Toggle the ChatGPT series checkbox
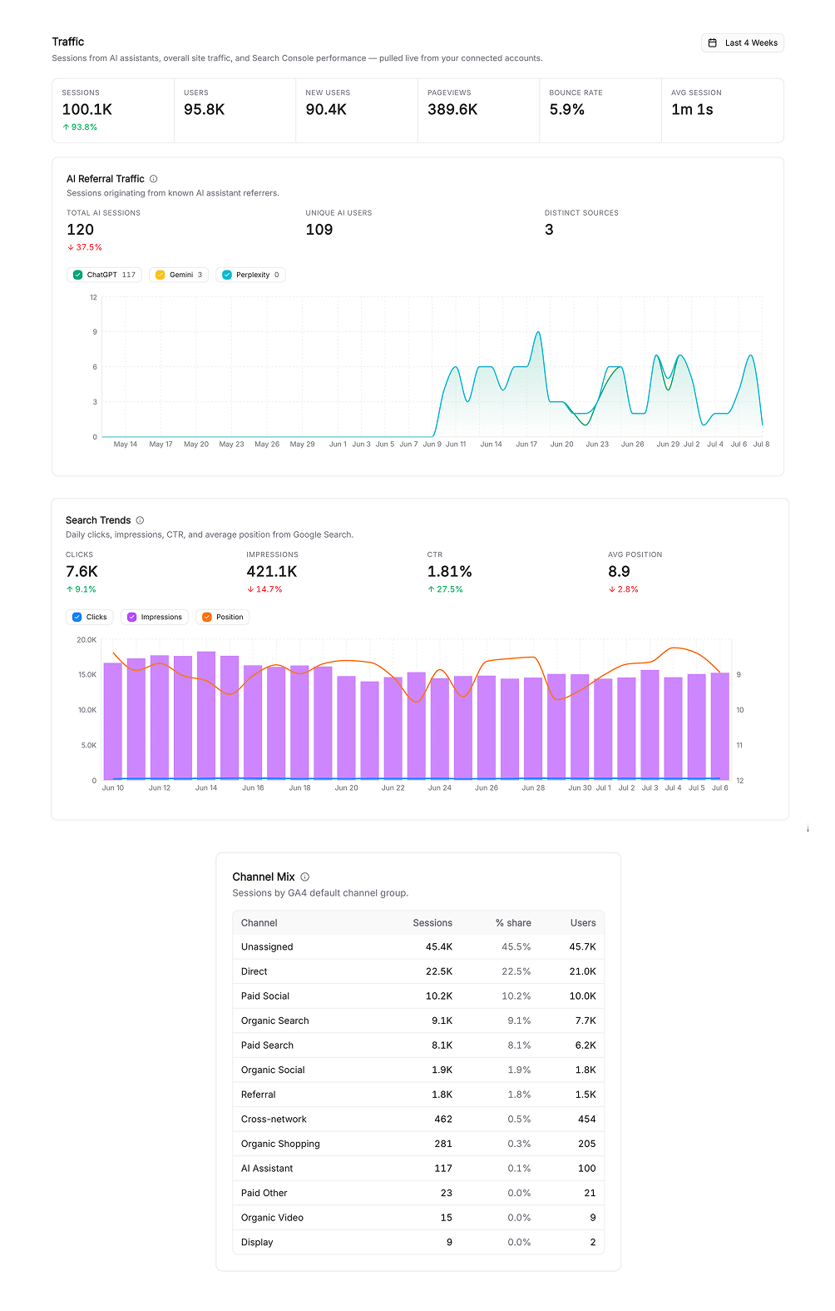Screen dimensions: 835x1311 (x=78, y=275)
